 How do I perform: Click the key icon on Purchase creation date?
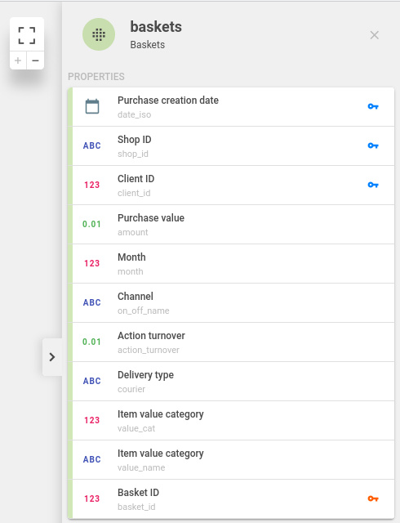(373, 106)
